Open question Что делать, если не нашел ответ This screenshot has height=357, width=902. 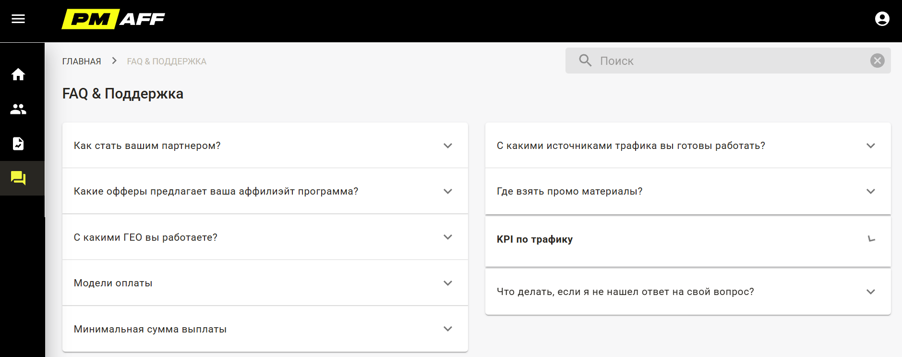click(625, 292)
